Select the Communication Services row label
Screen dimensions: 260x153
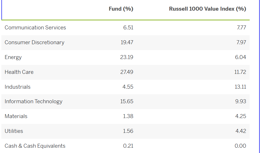point(35,28)
